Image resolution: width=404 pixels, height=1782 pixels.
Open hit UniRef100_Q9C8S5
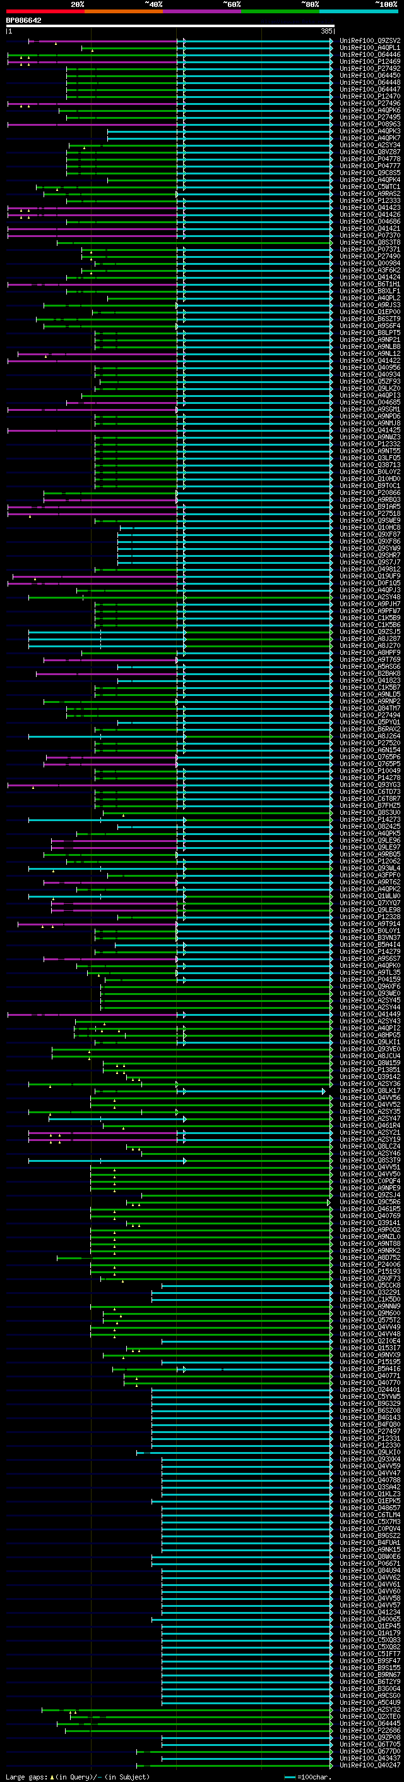370,174
